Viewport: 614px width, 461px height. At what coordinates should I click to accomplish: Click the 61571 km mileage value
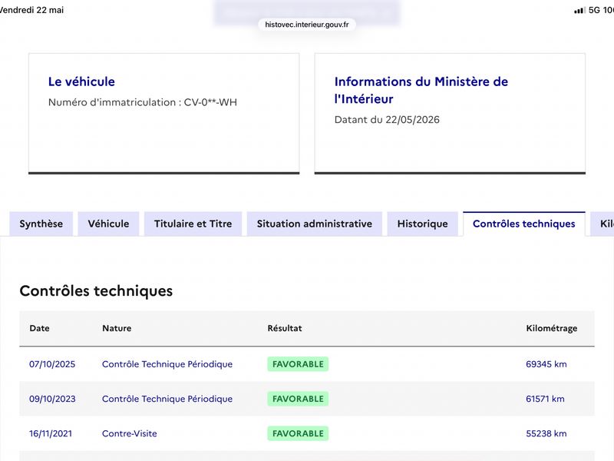tap(545, 399)
